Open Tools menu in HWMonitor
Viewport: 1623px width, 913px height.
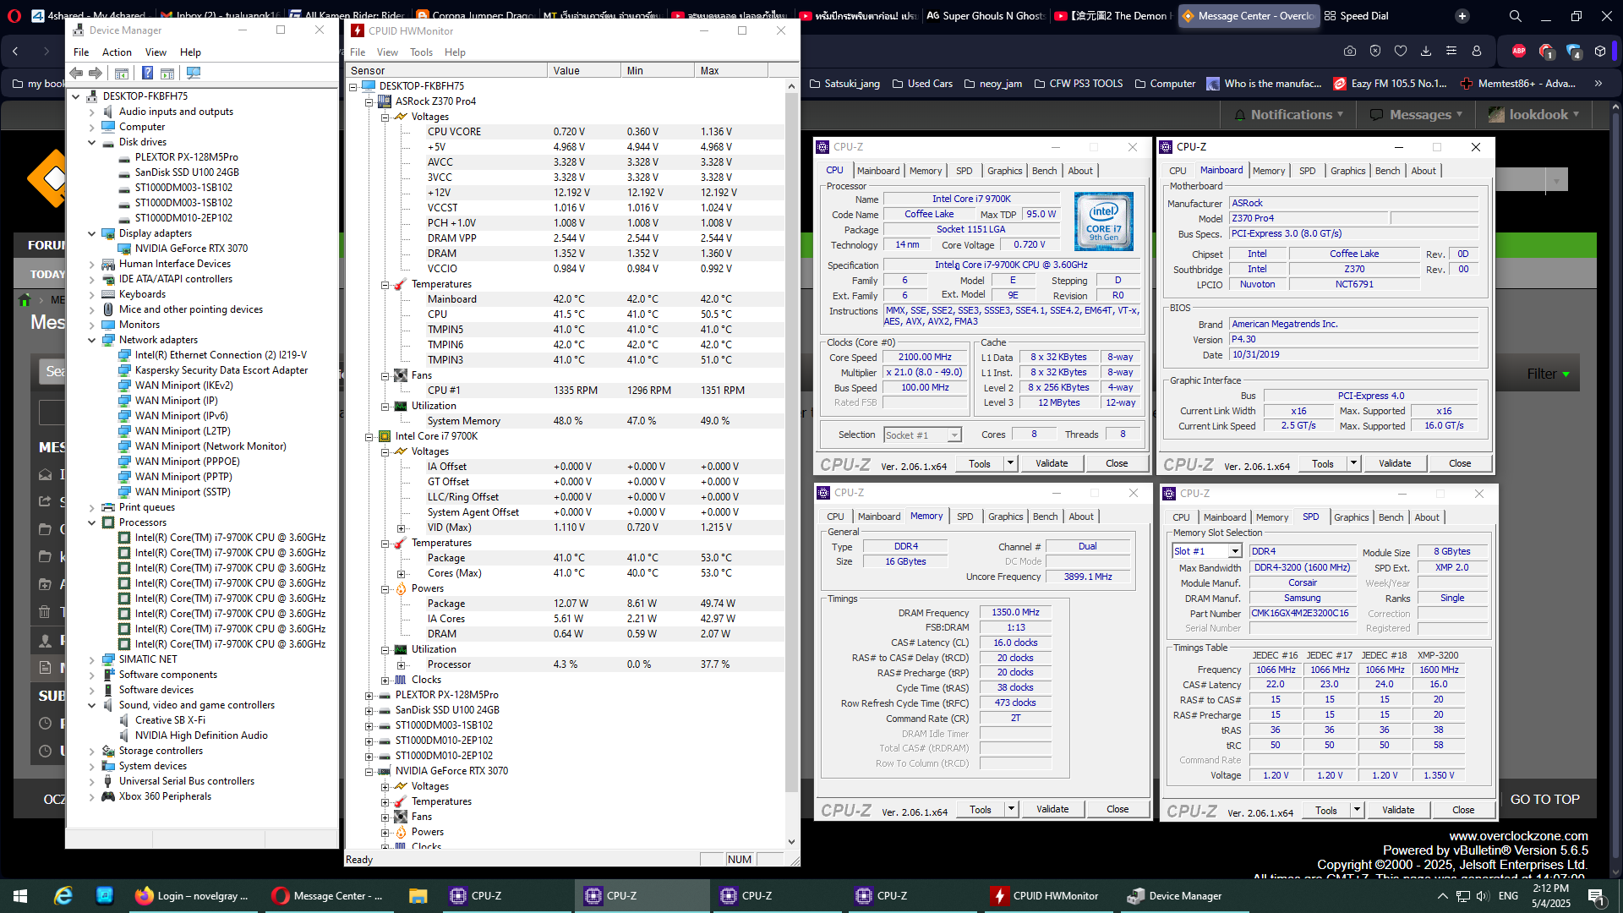(x=421, y=52)
